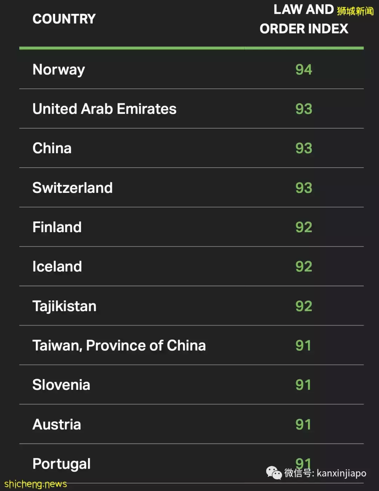Image resolution: width=379 pixels, height=491 pixels.
Task: Click Tajikistan's score of 92
Action: click(x=304, y=306)
